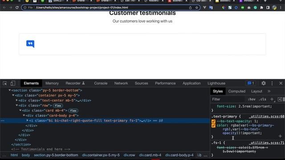Screen dimensions: 285x160
Task: Expand the breadcrumb ellipsis at the right
Action: [206, 155]
